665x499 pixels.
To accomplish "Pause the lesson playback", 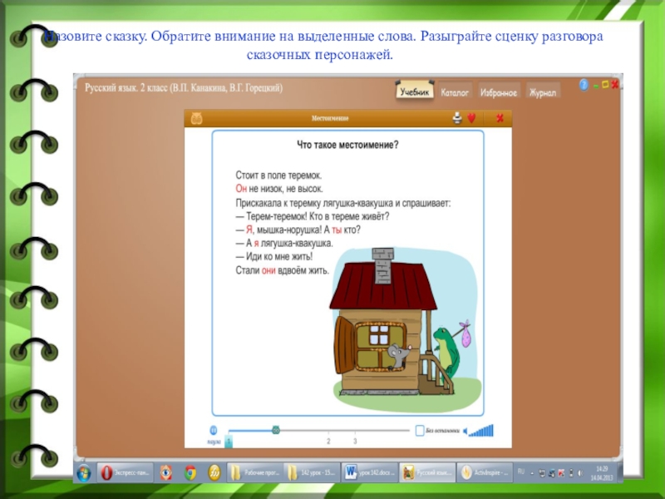I will (214, 431).
